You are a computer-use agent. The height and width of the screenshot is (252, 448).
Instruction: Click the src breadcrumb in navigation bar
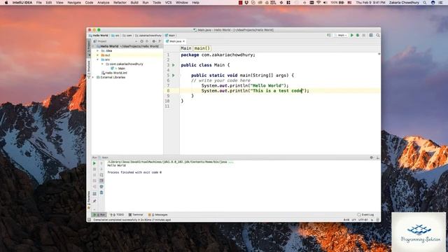[x=115, y=36]
